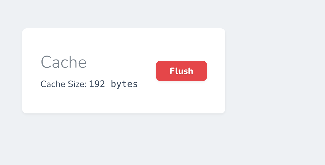Screen dimensions: 325x165
Task: Click the monospace cache size readout
Action: pos(113,84)
